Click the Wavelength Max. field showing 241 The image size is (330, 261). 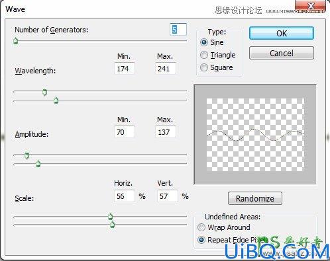click(166, 69)
